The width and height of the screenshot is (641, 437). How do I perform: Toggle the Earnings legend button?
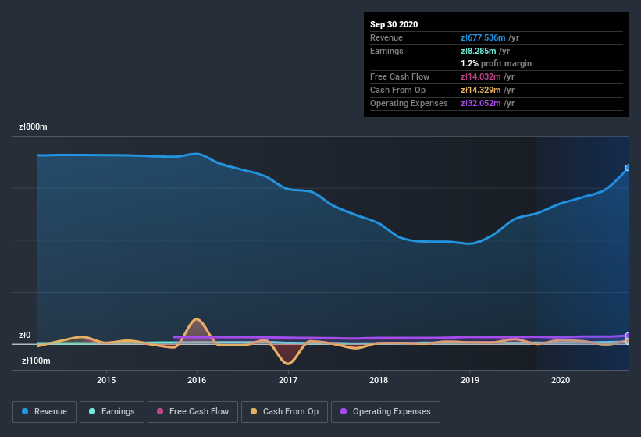(x=112, y=412)
